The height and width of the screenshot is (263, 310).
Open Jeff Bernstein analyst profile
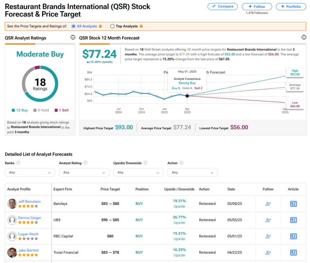point(29,201)
